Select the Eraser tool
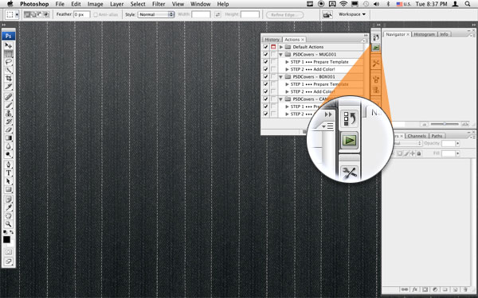This screenshot has width=478, height=298. coord(9,130)
